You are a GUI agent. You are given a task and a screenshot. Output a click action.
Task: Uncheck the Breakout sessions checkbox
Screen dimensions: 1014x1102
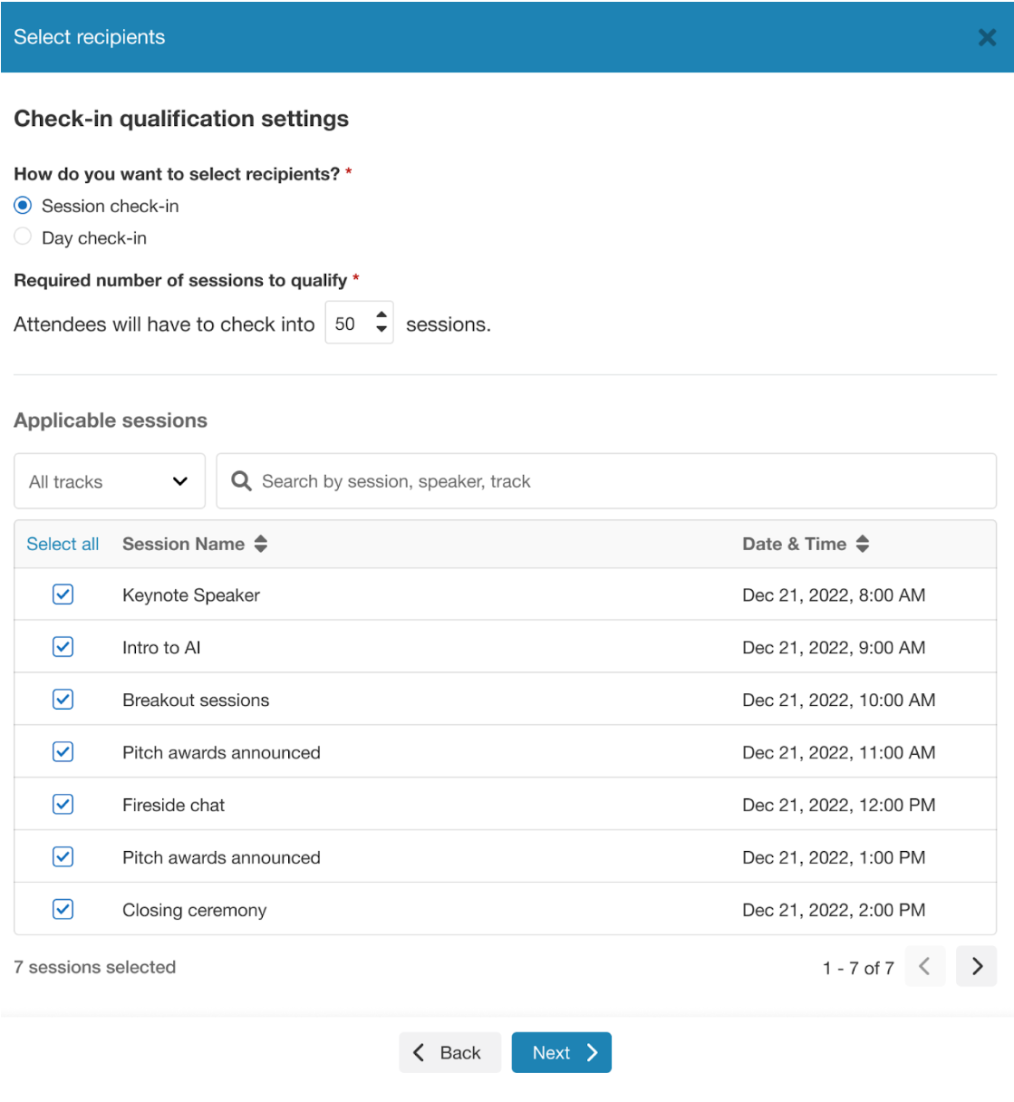pyautogui.click(x=63, y=700)
